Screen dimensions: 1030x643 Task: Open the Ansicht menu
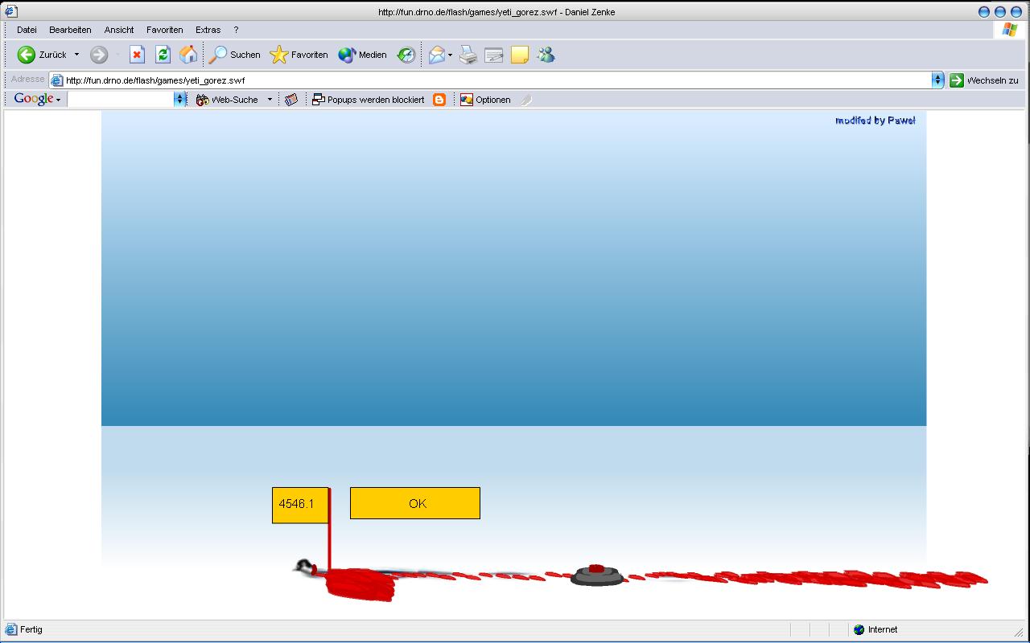tap(119, 30)
